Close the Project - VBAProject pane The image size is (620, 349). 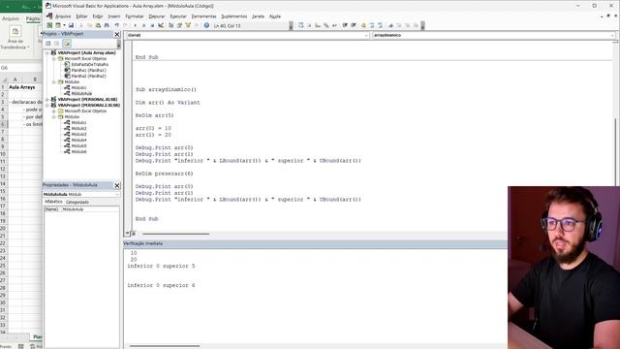117,35
